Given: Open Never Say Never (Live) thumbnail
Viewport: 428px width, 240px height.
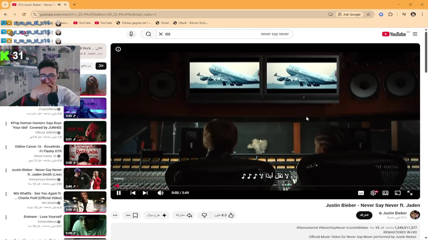Looking at the screenshot, I should pos(85,179).
